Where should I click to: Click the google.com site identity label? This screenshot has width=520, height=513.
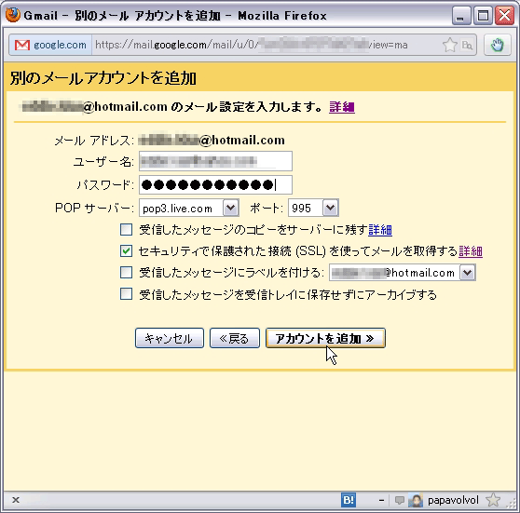[x=60, y=45]
